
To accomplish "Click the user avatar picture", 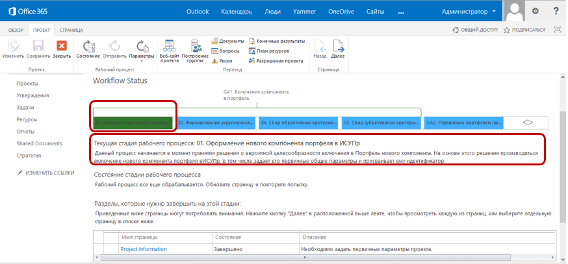I will pos(515,11).
